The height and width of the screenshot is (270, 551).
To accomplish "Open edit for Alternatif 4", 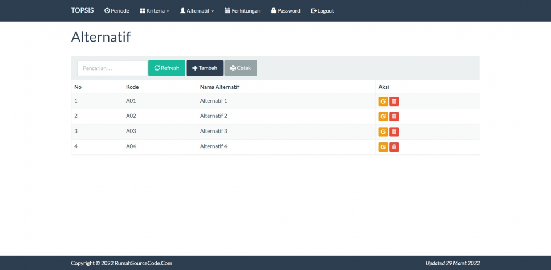I will click(383, 147).
